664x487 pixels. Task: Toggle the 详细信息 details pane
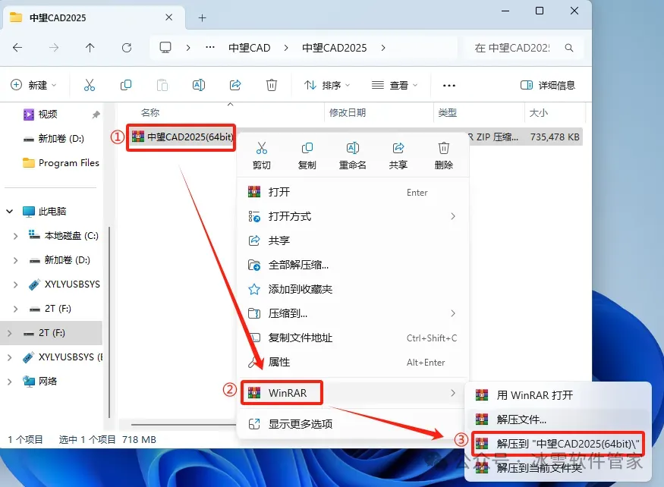(x=548, y=85)
